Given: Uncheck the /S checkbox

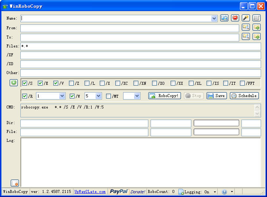Looking at the screenshot, I should click(25, 83).
